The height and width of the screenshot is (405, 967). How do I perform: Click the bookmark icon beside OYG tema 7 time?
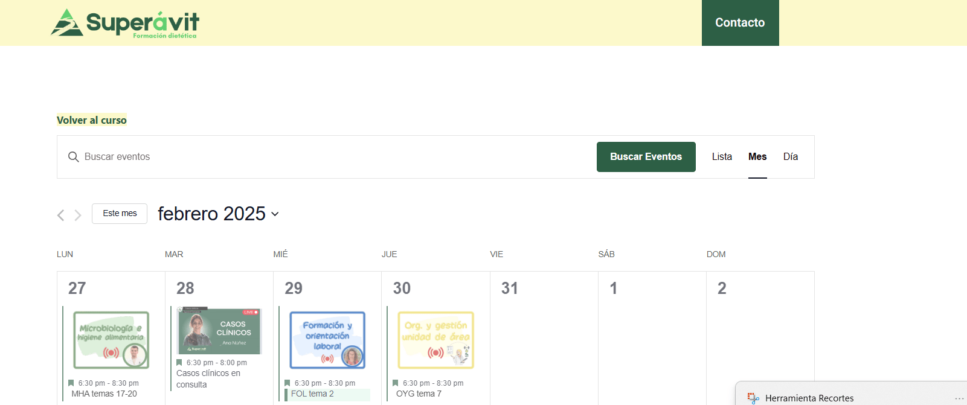pyautogui.click(x=395, y=383)
